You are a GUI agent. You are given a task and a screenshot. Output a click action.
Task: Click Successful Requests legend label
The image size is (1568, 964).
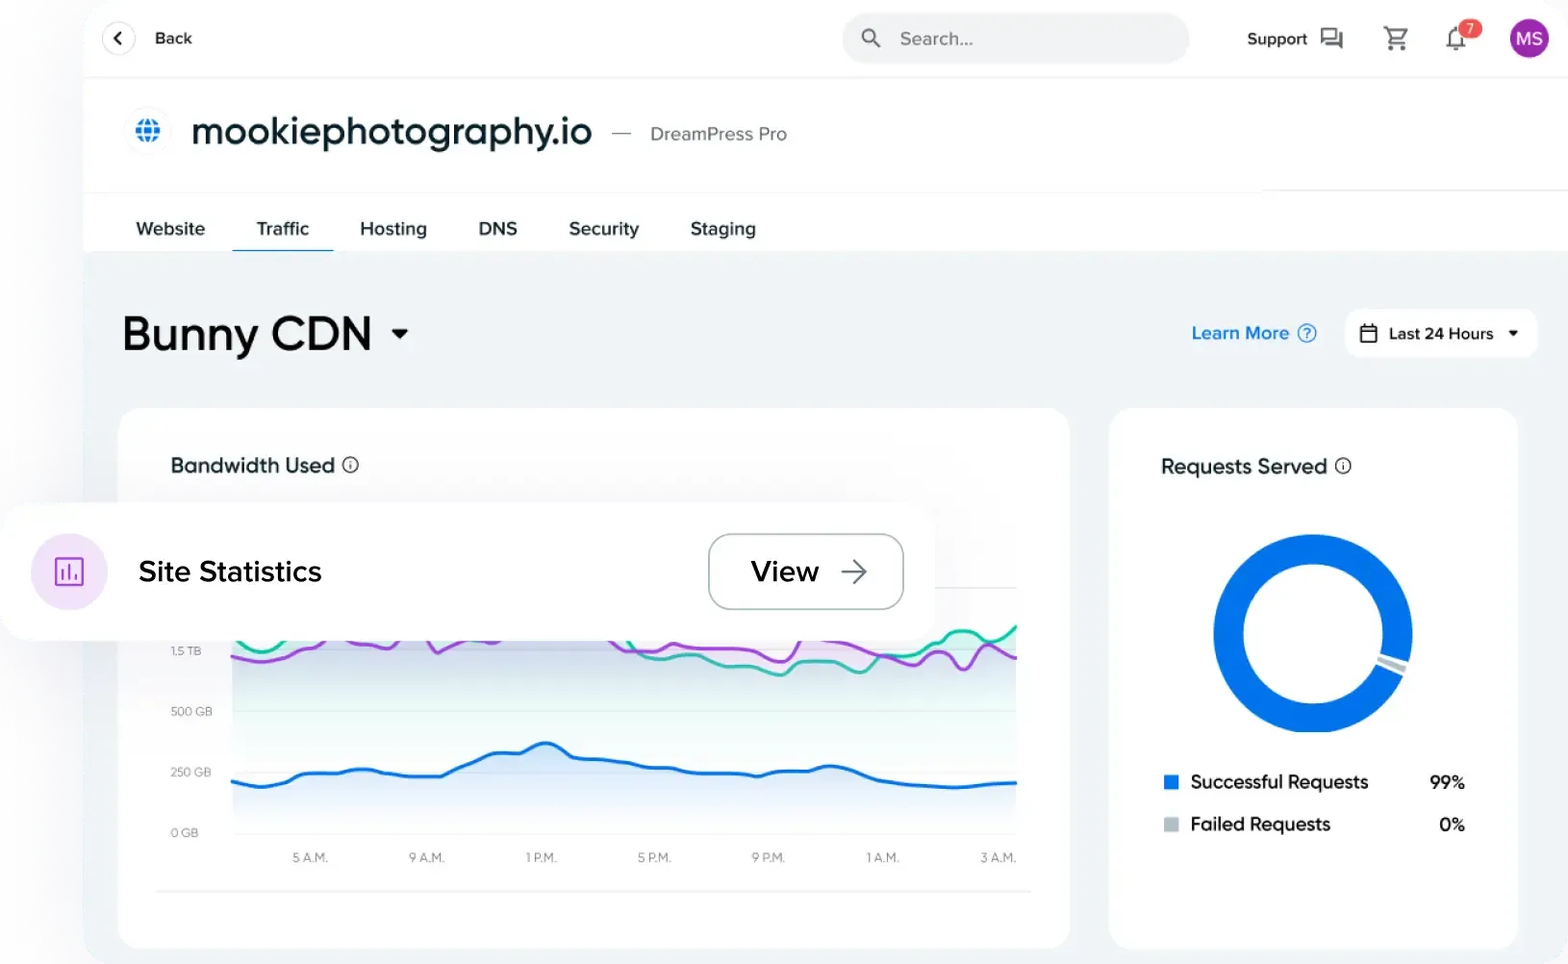[x=1279, y=782]
